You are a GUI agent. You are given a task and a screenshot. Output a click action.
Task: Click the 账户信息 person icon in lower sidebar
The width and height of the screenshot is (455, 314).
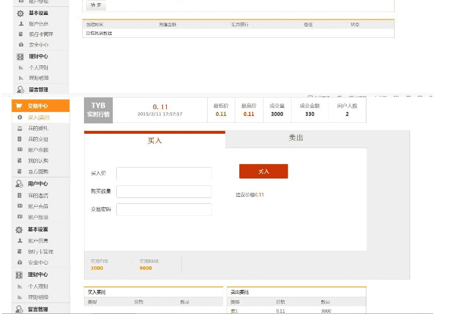(20, 241)
